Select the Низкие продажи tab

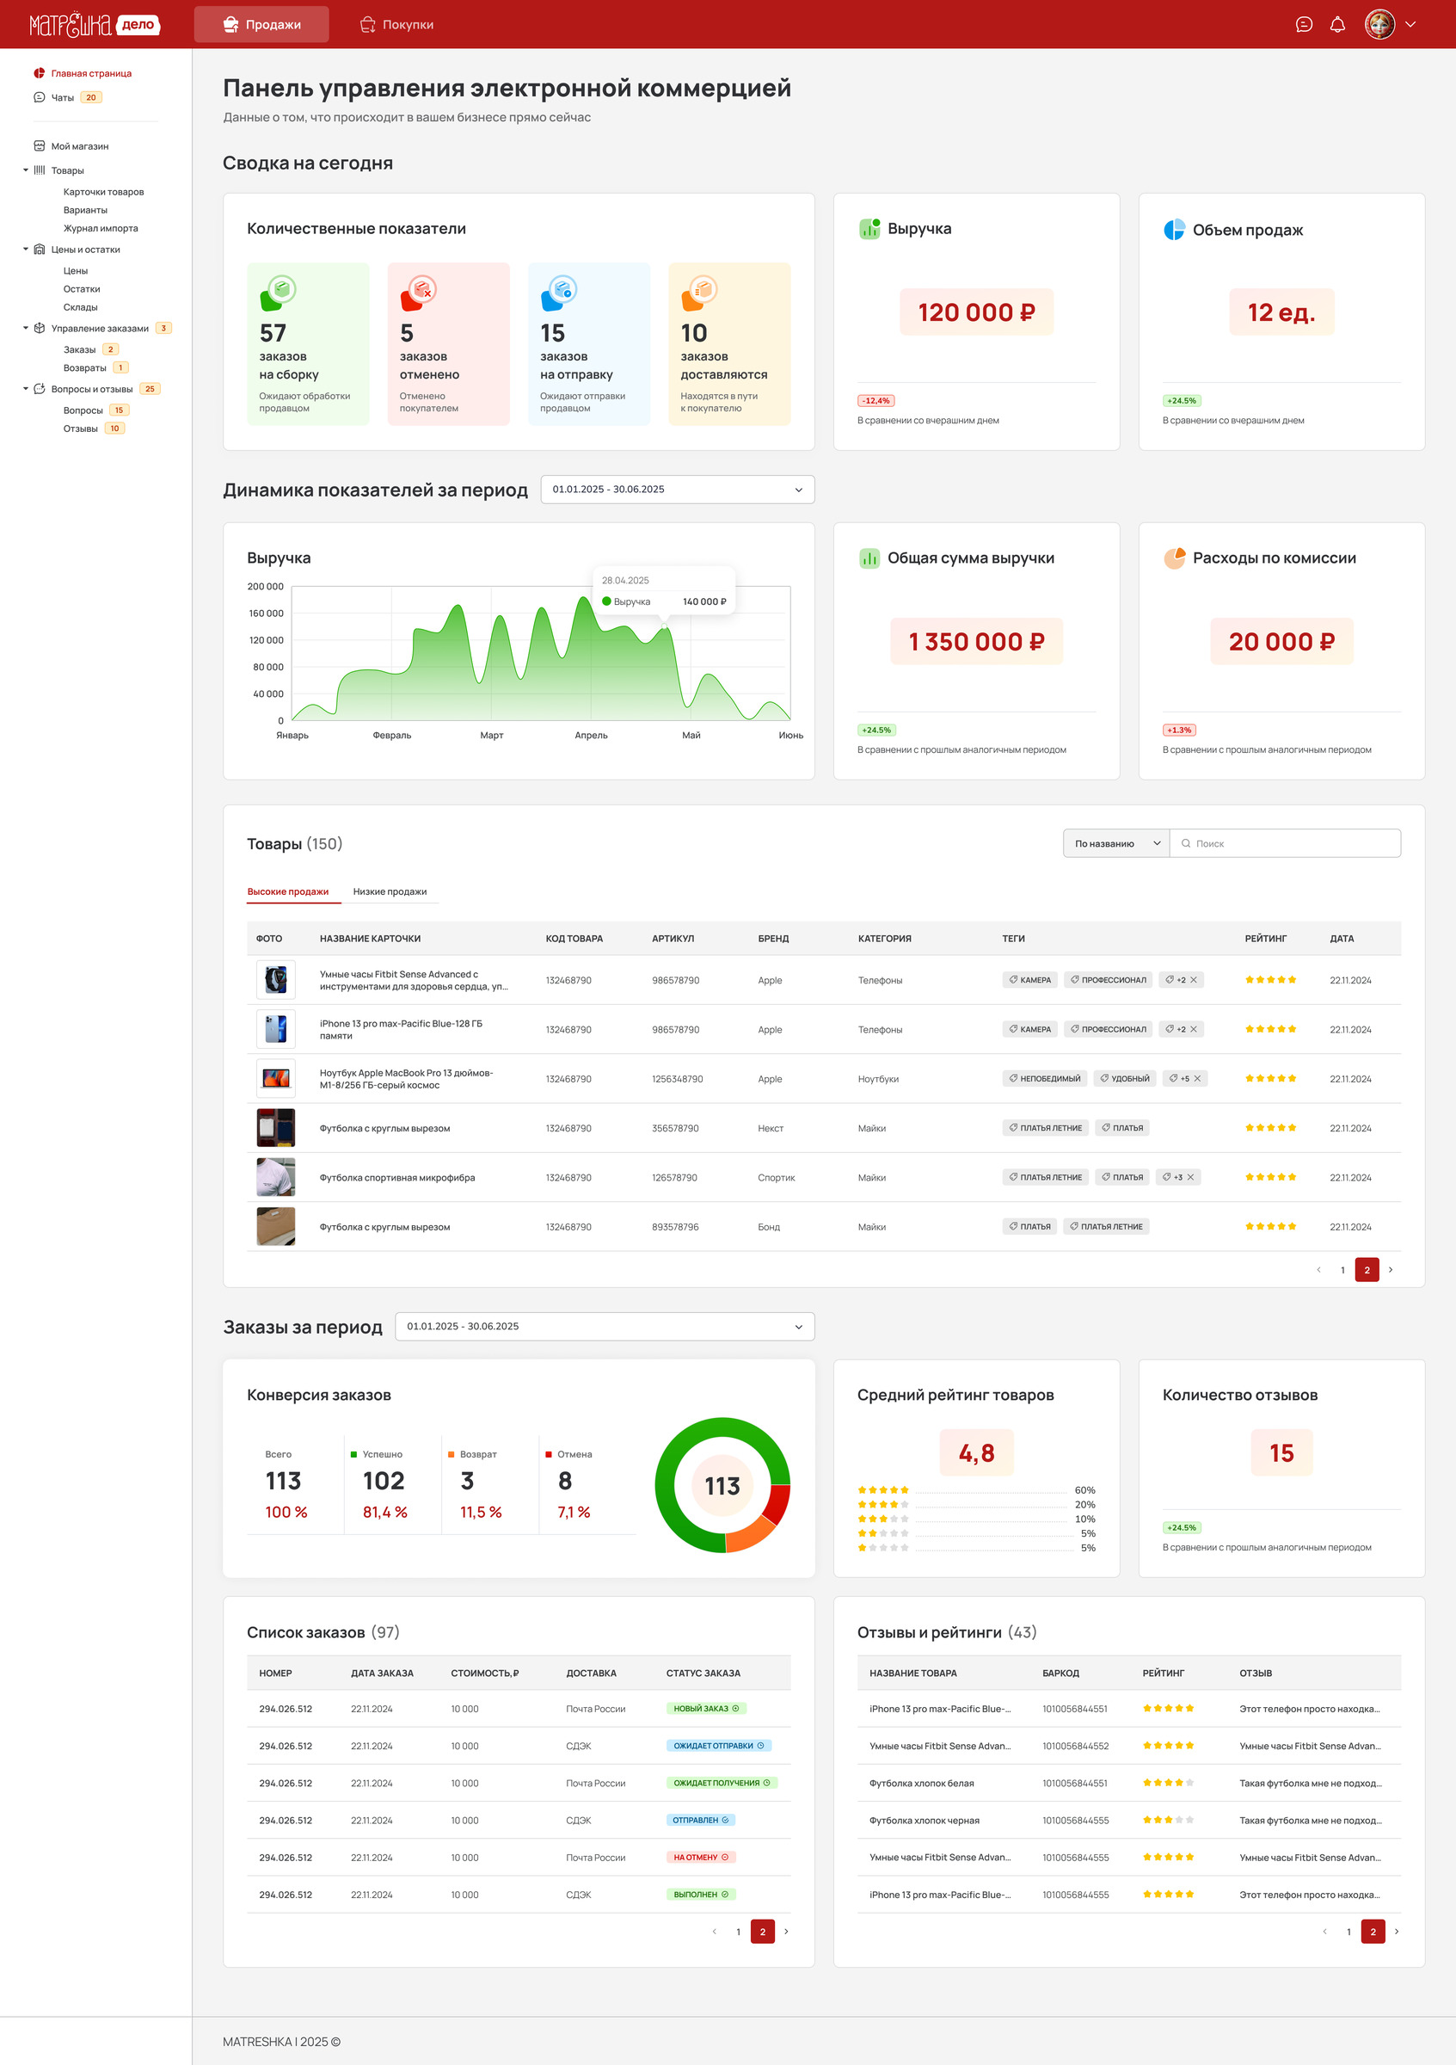[x=390, y=891]
